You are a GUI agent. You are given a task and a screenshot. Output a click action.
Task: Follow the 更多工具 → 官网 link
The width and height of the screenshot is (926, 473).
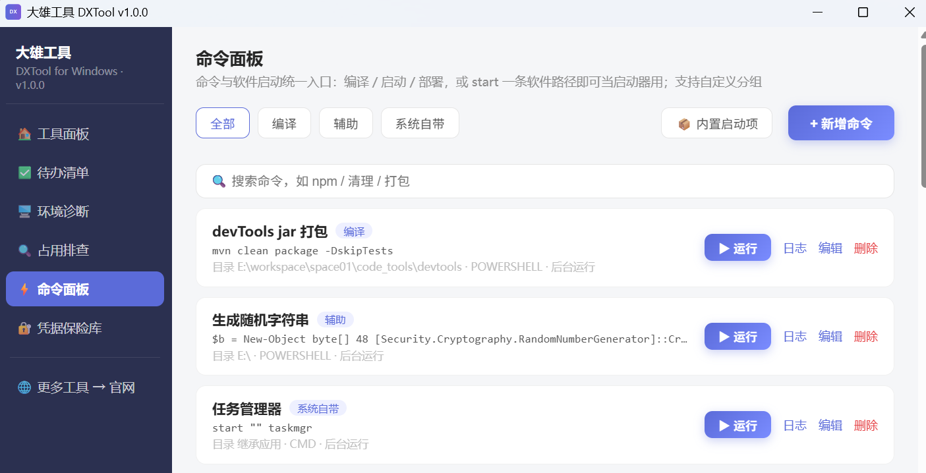(x=85, y=387)
